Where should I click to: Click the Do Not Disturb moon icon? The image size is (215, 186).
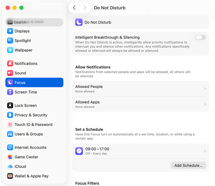(79, 22)
